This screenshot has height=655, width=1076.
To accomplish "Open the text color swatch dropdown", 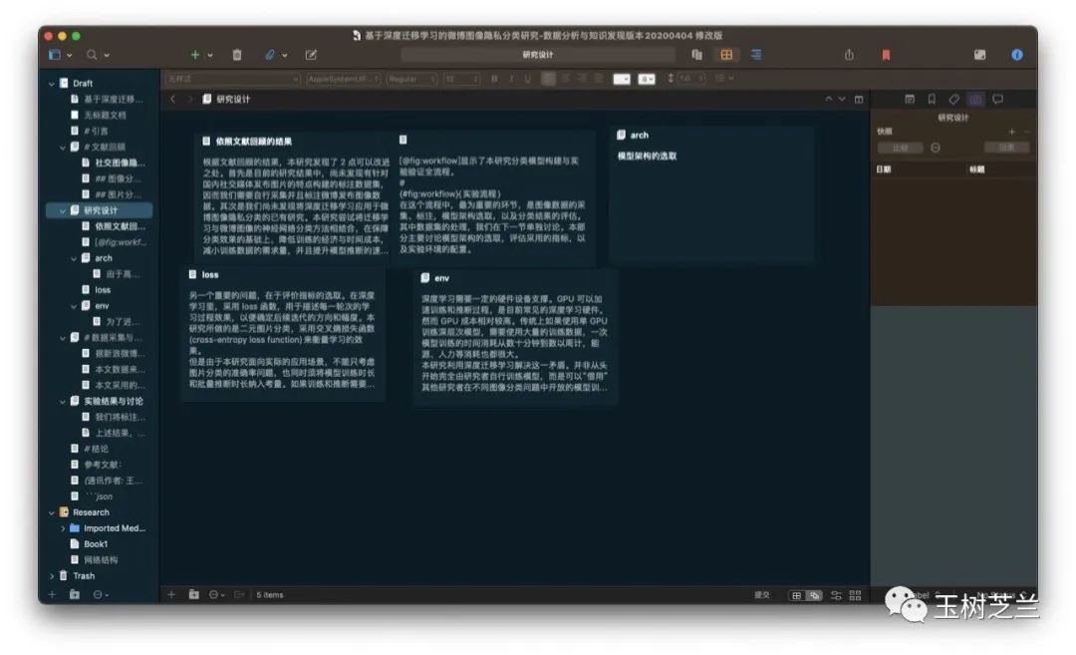I will 622,79.
